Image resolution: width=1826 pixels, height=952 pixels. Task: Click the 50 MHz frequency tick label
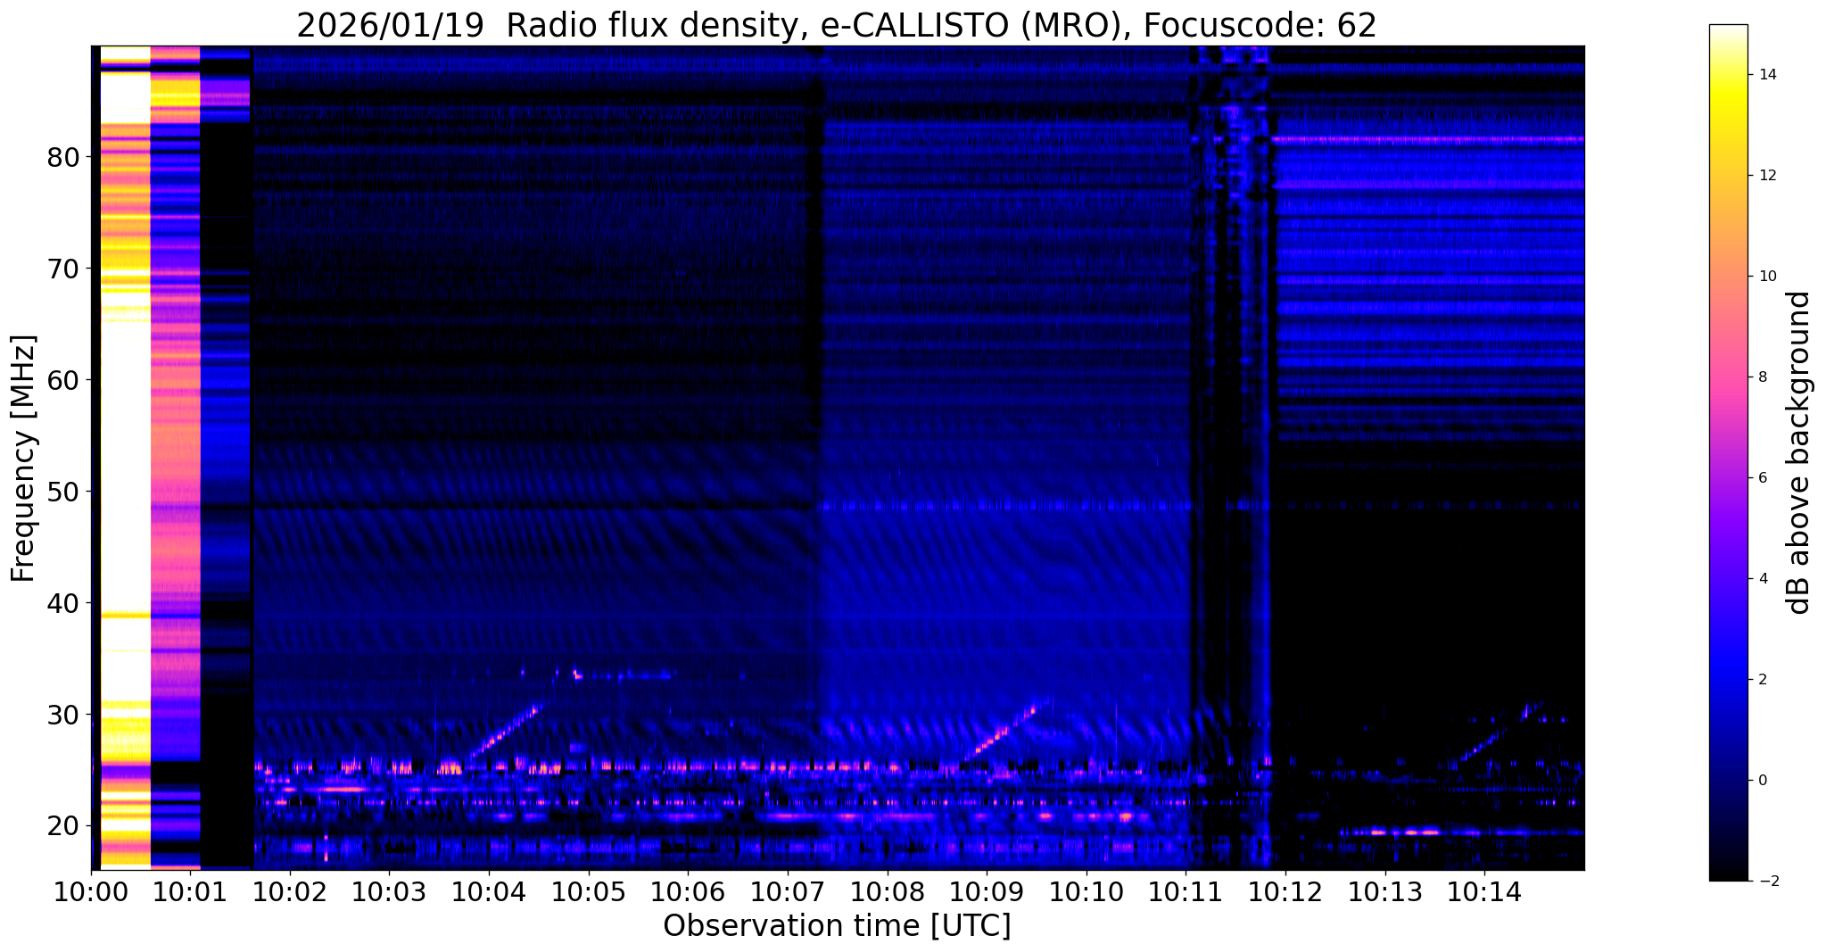(x=63, y=492)
